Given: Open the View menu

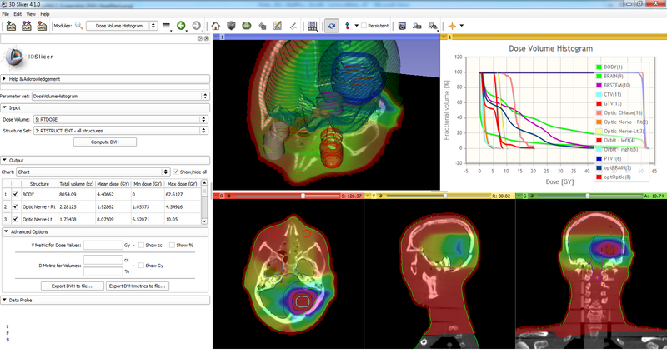Looking at the screenshot, I should pos(30,14).
